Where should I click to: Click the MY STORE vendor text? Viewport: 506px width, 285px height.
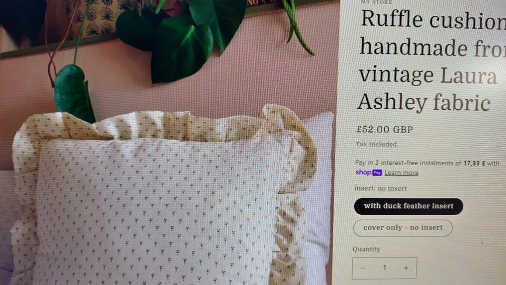pos(376,2)
